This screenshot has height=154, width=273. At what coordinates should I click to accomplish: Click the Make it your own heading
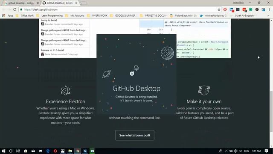click(204, 101)
